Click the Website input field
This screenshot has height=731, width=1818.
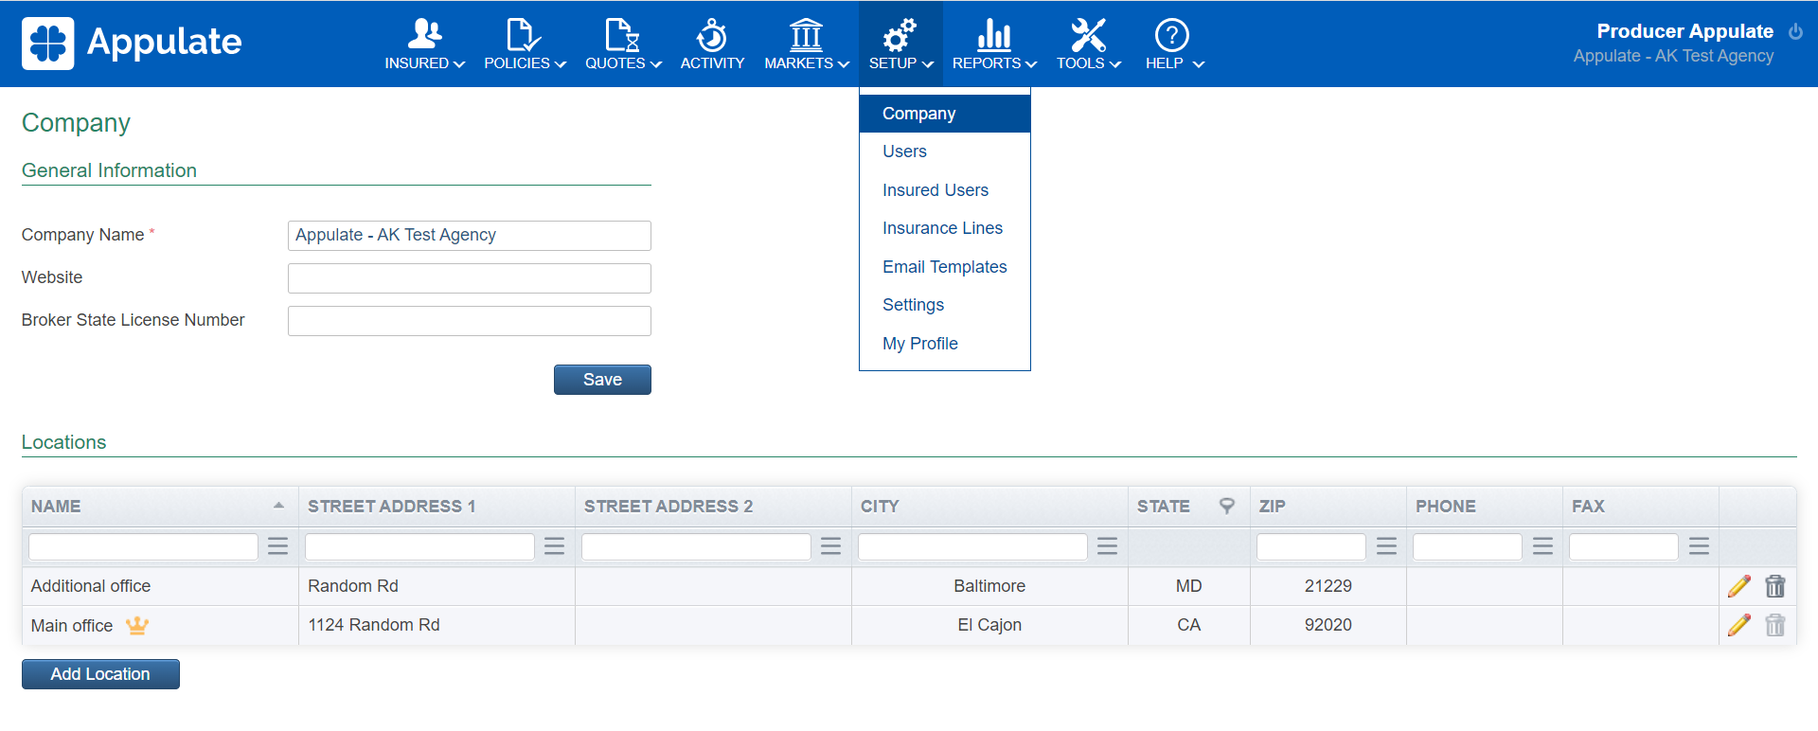click(469, 278)
